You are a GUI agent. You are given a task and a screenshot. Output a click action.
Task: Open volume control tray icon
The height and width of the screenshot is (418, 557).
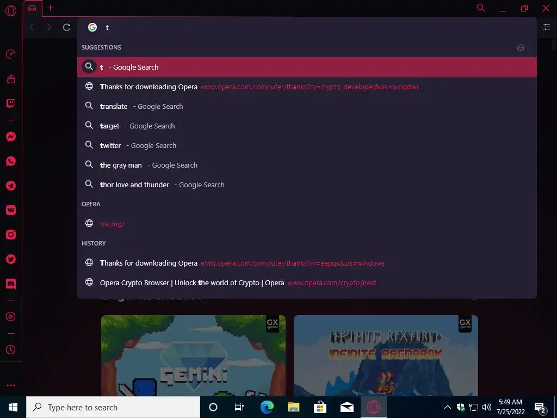point(487,407)
